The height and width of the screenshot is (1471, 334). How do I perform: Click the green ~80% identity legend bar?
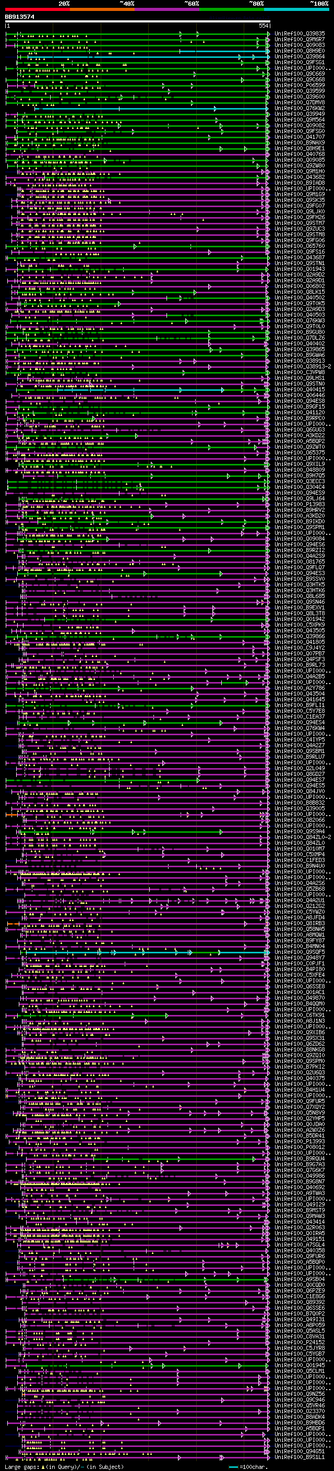click(232, 9)
